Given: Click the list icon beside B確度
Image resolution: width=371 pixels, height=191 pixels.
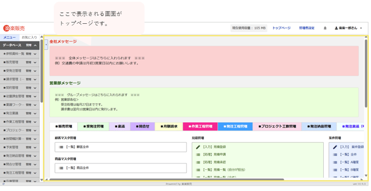Looking at the screenshot, I should point(335,170).
